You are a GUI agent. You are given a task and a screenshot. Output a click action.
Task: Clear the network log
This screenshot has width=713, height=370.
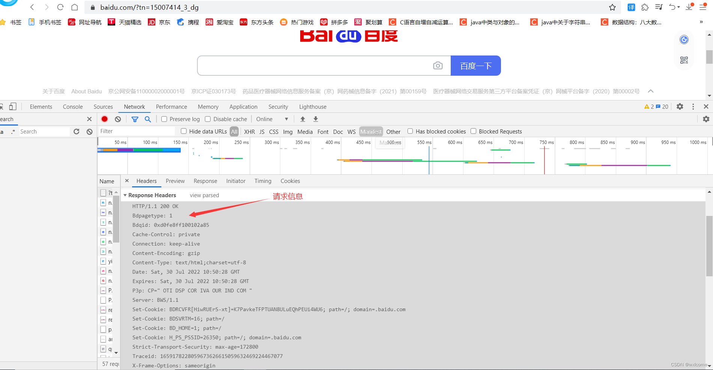[118, 119]
